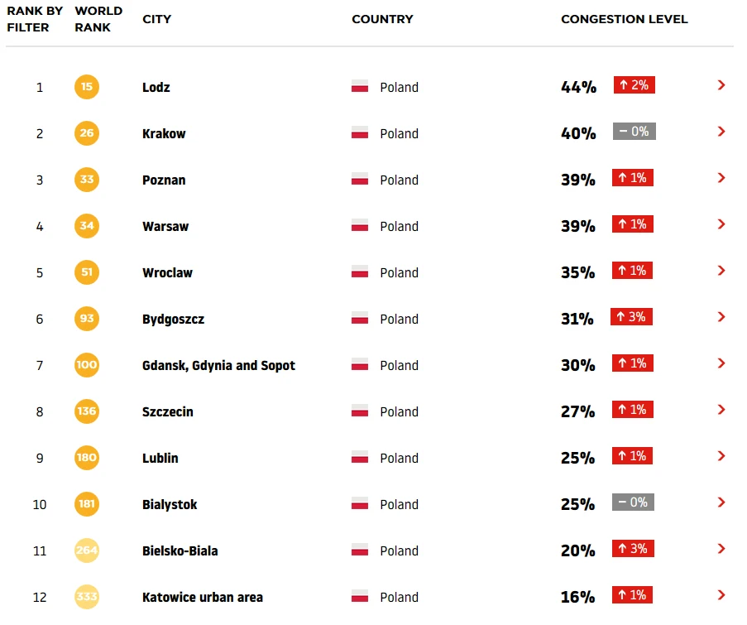The width and height of the screenshot is (747, 625).
Task: Select the City column header
Action: [x=157, y=19]
